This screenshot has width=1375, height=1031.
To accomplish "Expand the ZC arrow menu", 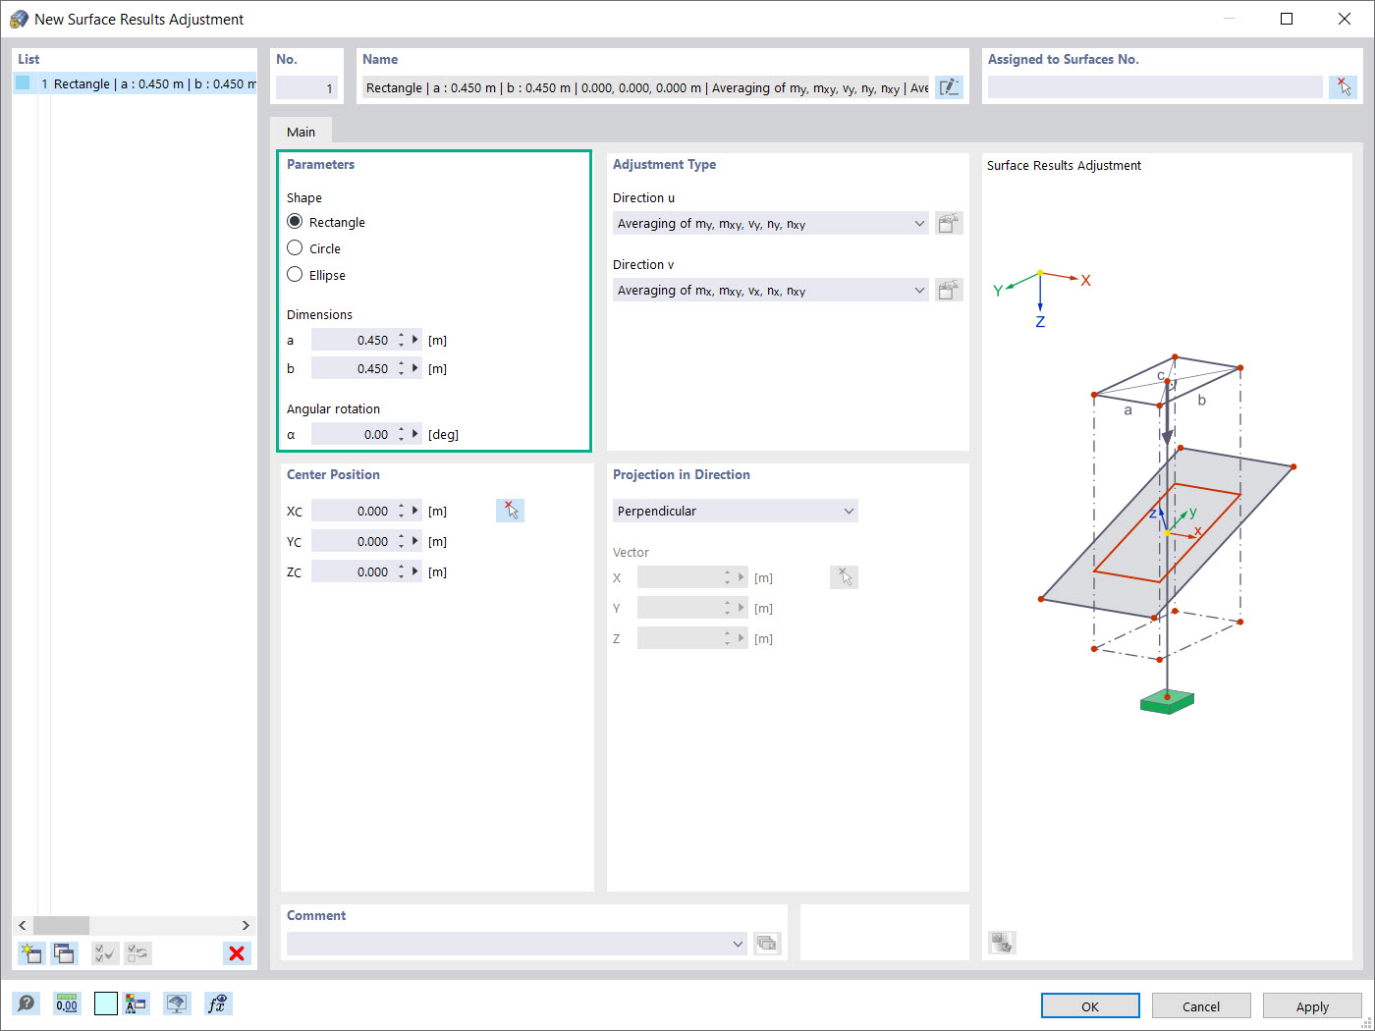I will coord(415,571).
